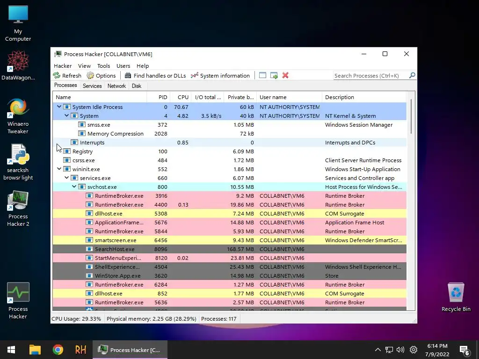Select the smss.exe process icon
Image resolution: width=479 pixels, height=359 pixels.
(81, 124)
